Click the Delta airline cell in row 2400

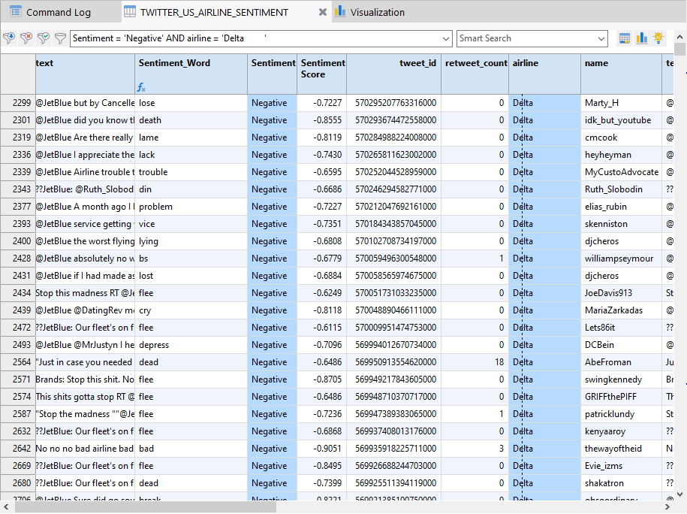(x=544, y=241)
